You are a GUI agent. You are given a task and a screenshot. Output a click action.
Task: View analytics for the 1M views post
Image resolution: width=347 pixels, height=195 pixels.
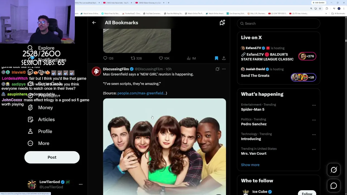pyautogui.click(x=191, y=58)
